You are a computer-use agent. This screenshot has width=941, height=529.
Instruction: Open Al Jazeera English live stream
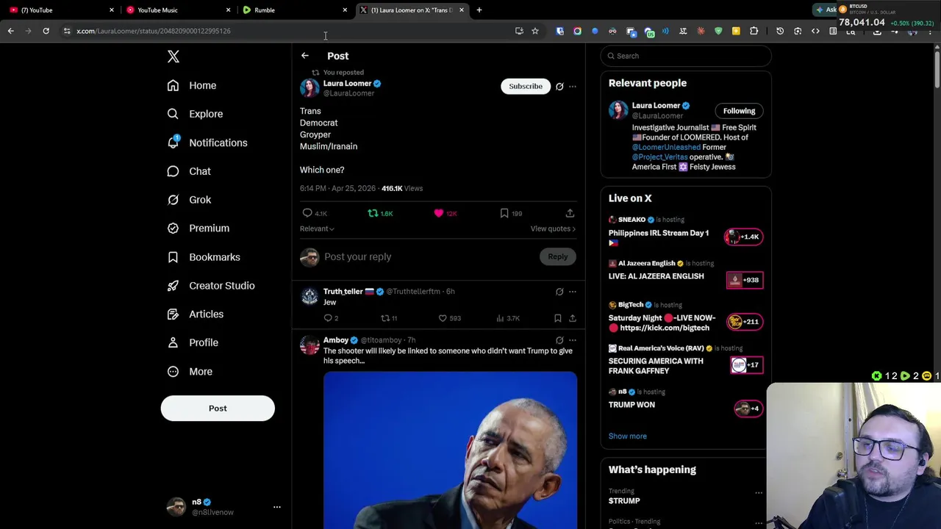pyautogui.click(x=656, y=276)
